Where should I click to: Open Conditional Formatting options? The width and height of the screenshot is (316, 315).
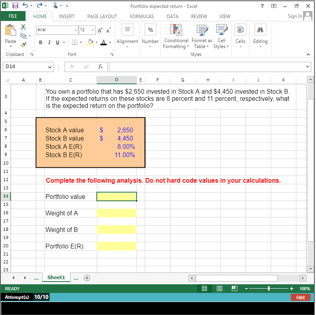tap(176, 36)
